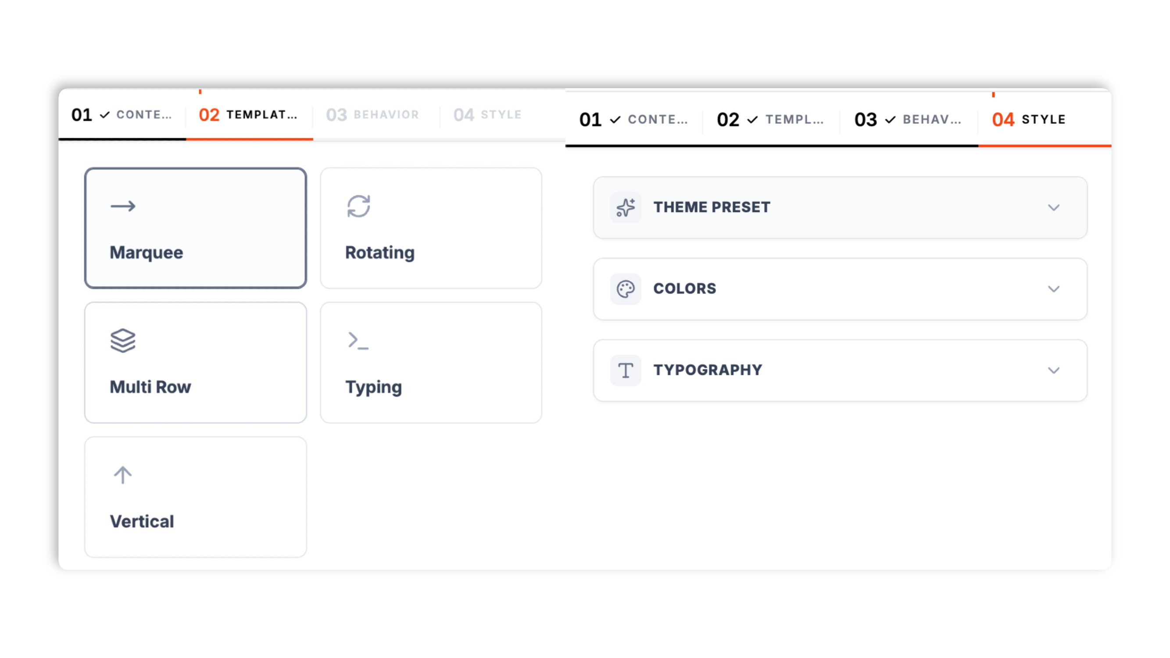Select the Rotating template card

pos(431,228)
